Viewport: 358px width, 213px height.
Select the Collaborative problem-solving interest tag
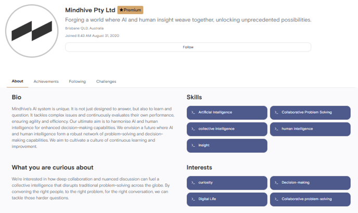310,199
